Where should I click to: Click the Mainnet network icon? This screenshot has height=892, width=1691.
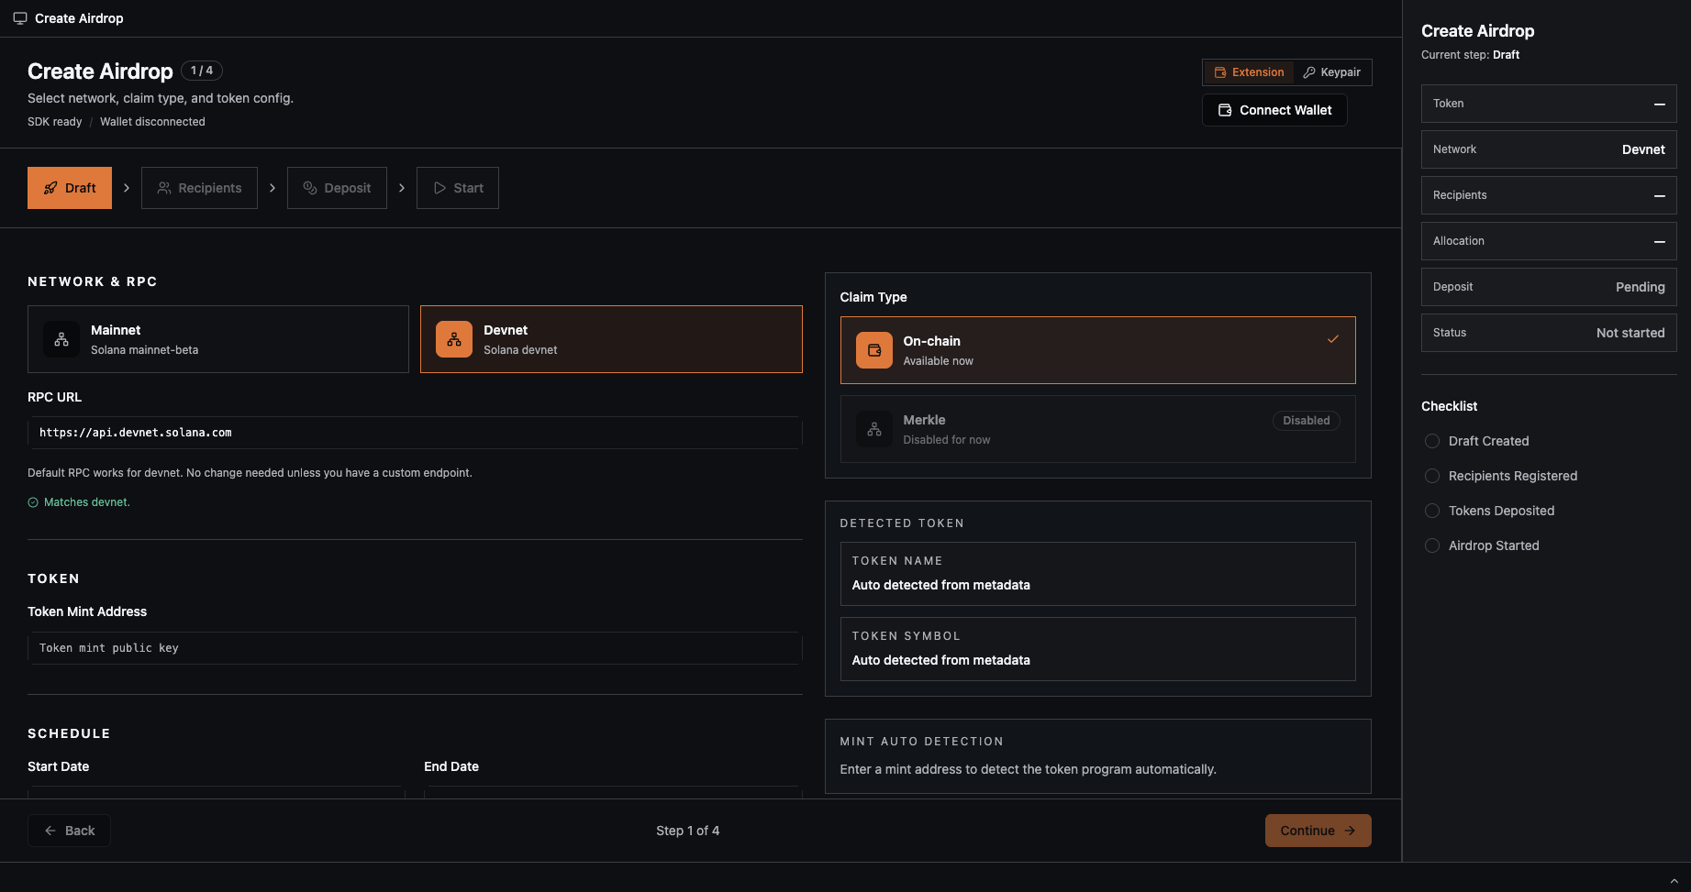pos(61,339)
